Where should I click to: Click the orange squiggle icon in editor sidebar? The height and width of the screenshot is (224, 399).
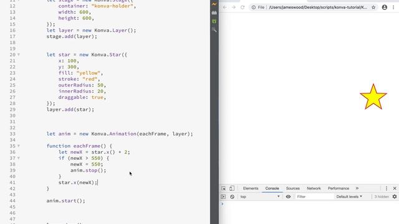click(214, 4)
